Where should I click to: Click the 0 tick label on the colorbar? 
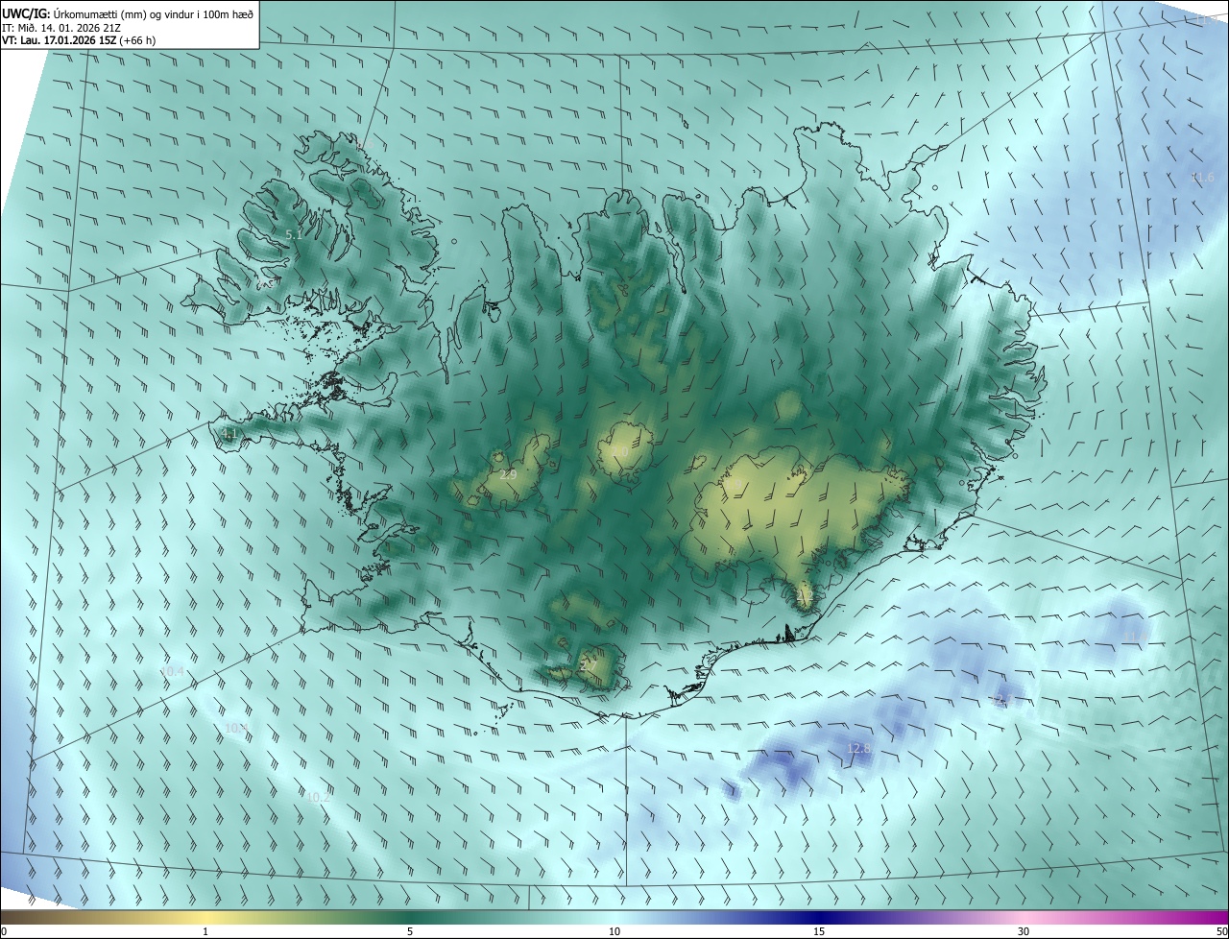(x=4, y=931)
